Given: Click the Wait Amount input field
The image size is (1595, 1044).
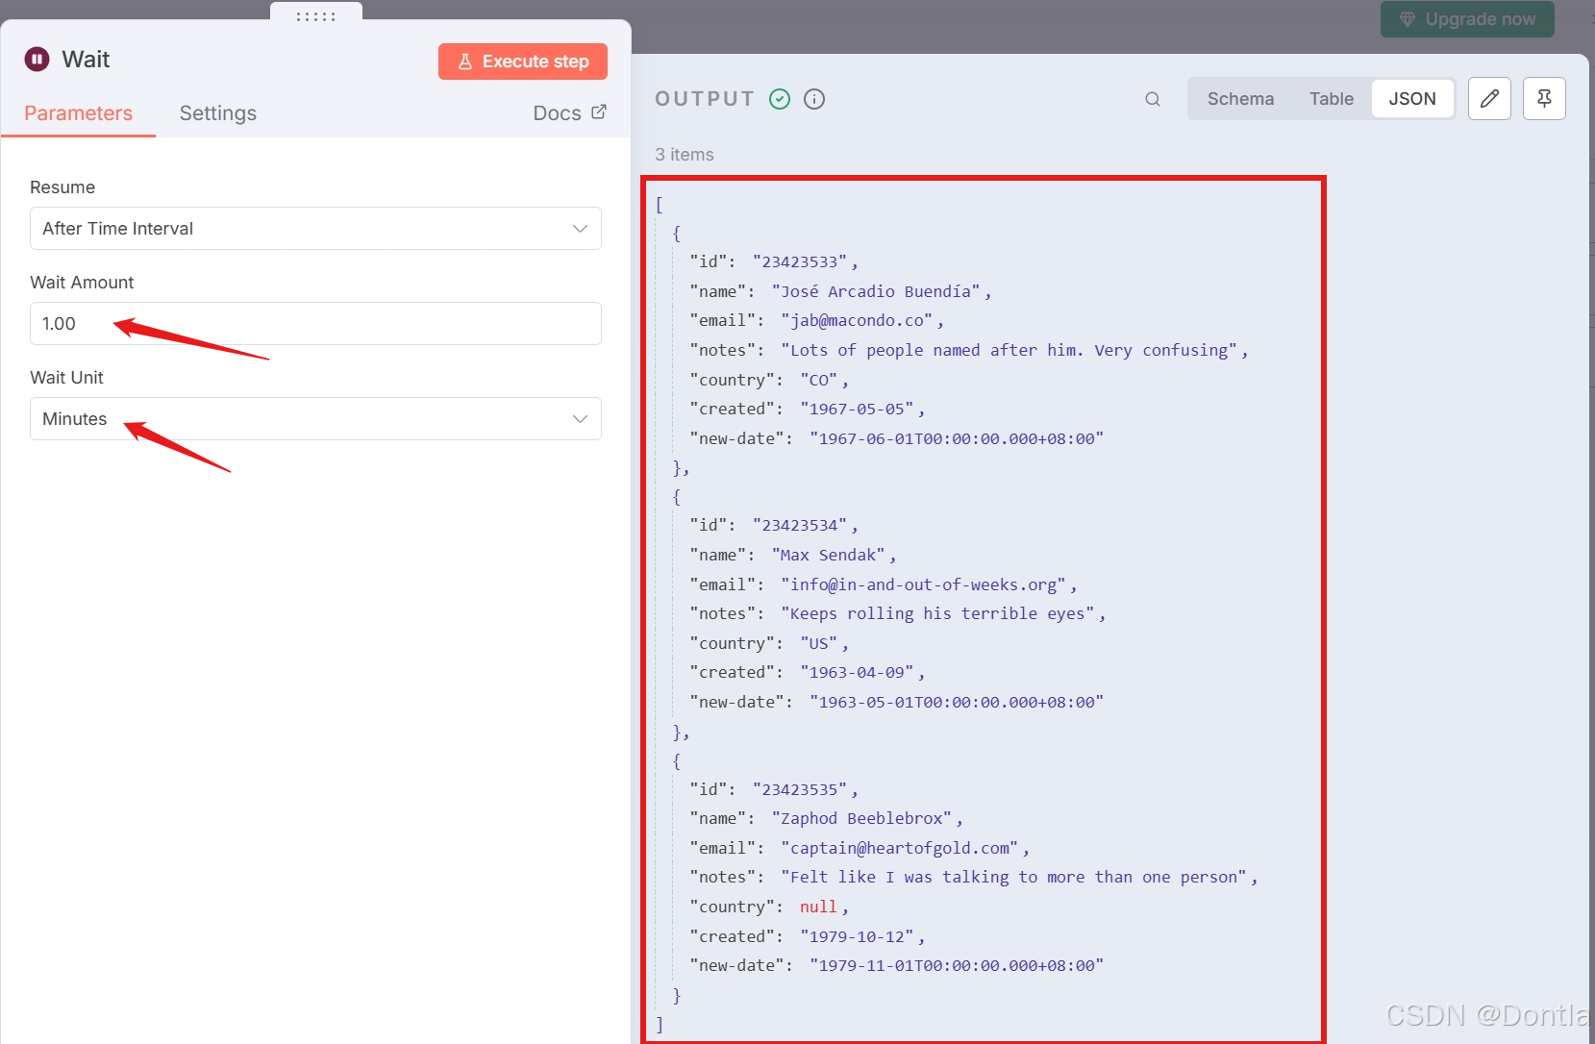Looking at the screenshot, I should click(x=315, y=324).
